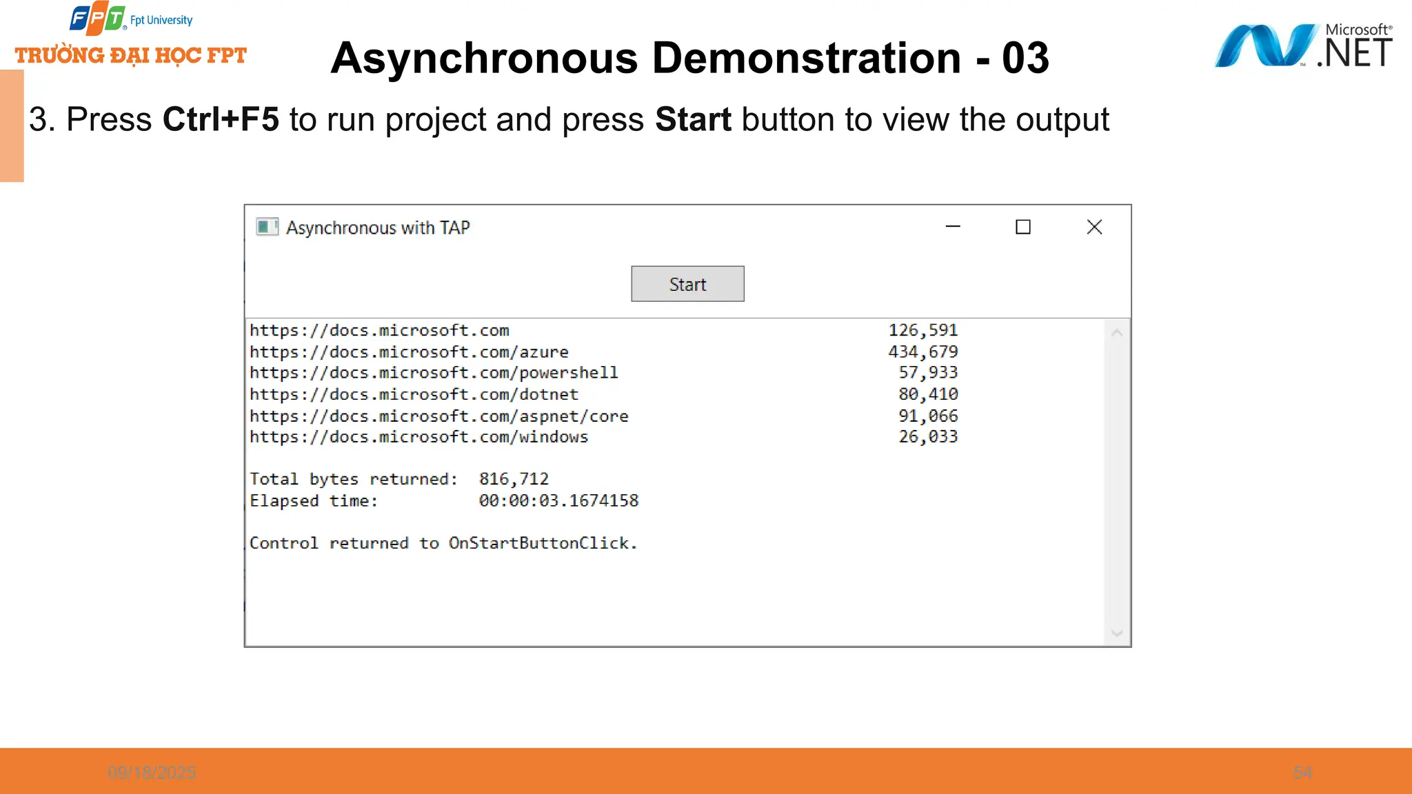The width and height of the screenshot is (1412, 794).
Task: Click the total value 816,712
Action: click(514, 479)
